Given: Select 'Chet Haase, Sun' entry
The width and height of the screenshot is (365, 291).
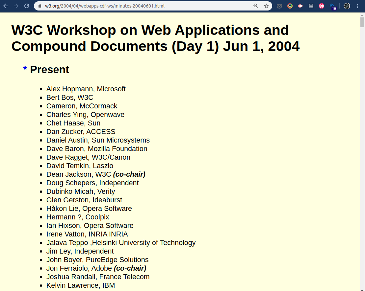Looking at the screenshot, I should (x=73, y=123).
